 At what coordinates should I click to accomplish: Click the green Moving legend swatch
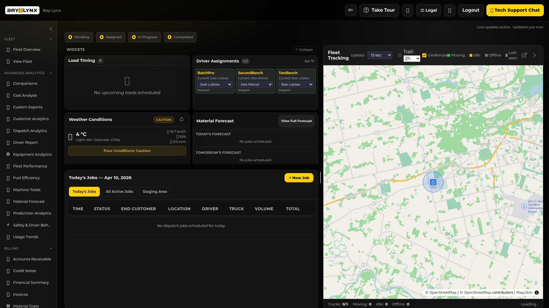tap(448, 55)
